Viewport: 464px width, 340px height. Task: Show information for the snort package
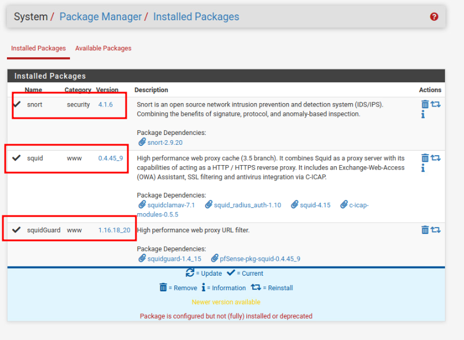pyautogui.click(x=423, y=114)
